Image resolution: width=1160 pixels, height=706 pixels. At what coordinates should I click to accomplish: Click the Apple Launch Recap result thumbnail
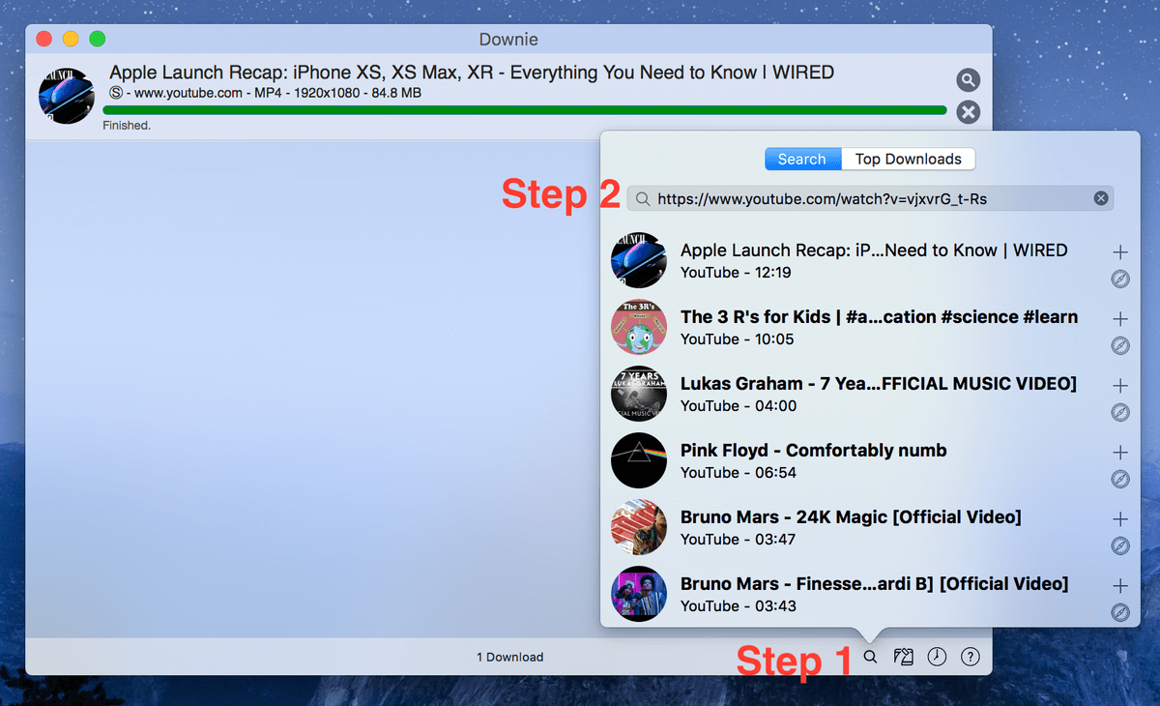tap(639, 260)
